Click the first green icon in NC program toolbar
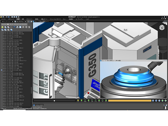The image size is (168, 126). tap(2, 27)
